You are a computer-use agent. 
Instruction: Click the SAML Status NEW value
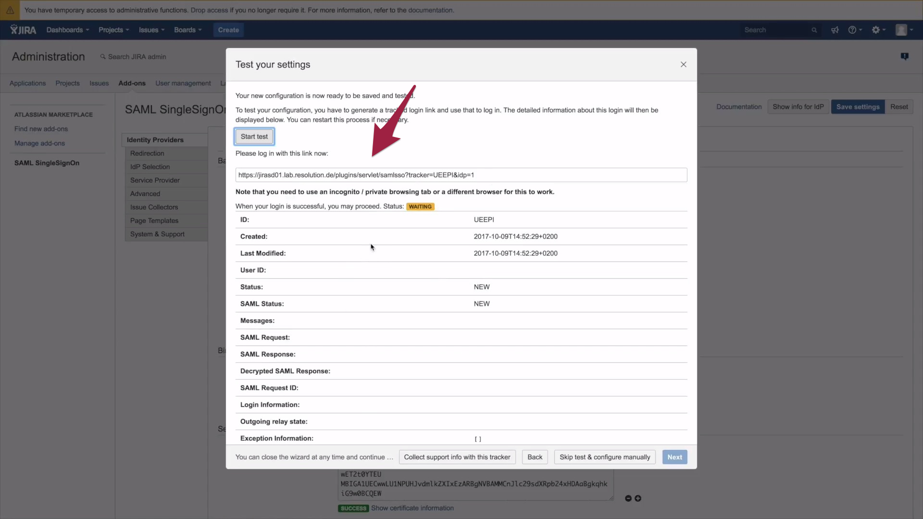pos(481,304)
